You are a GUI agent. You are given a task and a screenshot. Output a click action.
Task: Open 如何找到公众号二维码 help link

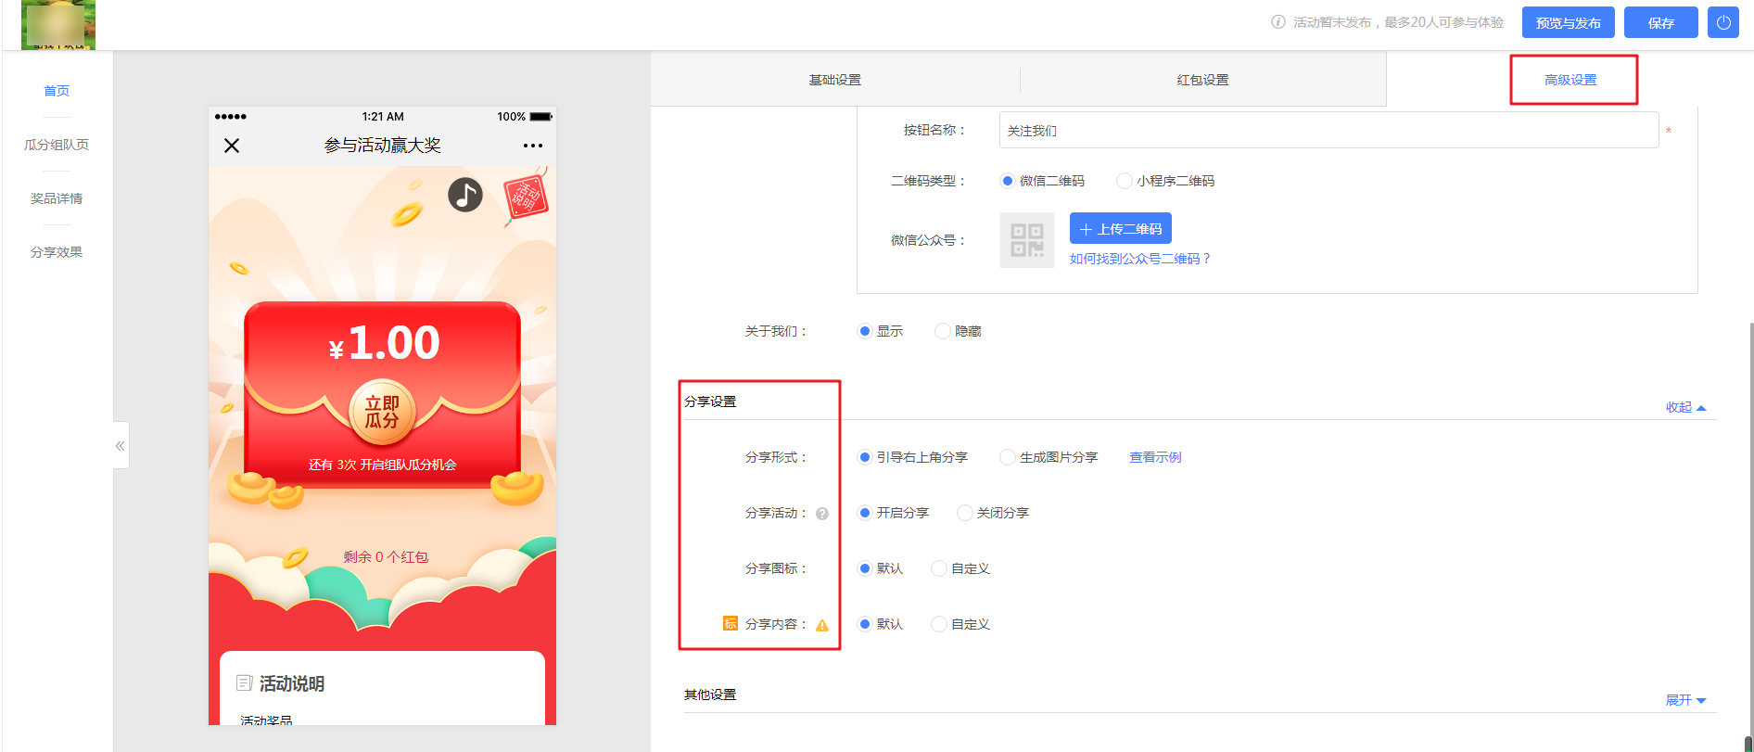(1139, 259)
